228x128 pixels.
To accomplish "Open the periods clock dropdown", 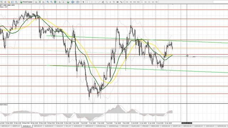I will click(x=73, y=2).
